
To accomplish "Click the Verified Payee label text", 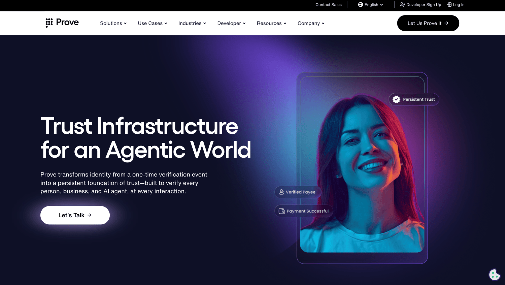I will [x=301, y=192].
